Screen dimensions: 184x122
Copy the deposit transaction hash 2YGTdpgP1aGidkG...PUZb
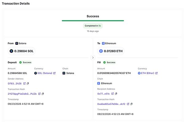pos(43,94)
